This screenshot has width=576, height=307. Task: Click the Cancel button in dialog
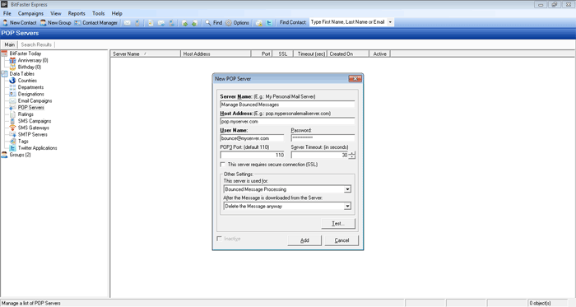pyautogui.click(x=341, y=240)
